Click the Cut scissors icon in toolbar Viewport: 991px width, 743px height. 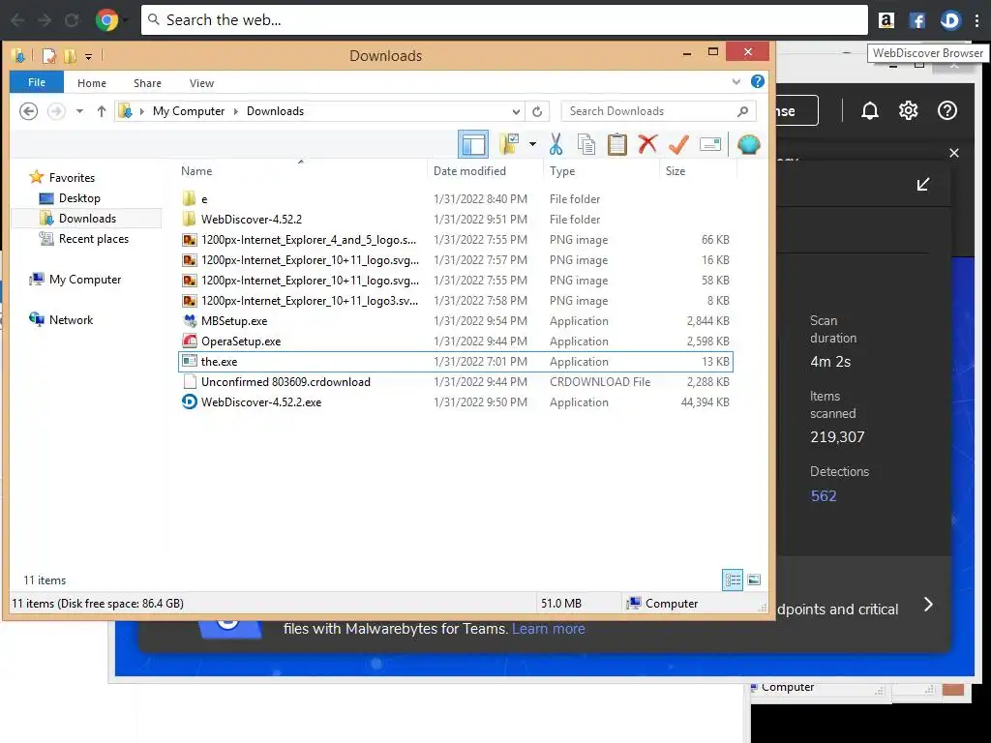[x=556, y=145]
